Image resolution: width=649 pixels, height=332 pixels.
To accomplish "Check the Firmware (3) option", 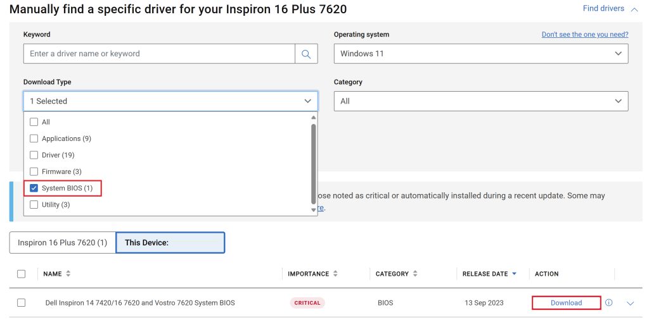I will (34, 171).
